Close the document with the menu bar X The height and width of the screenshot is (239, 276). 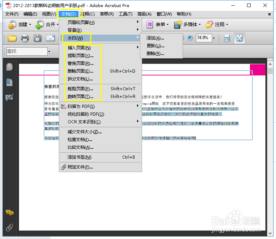[269, 14]
